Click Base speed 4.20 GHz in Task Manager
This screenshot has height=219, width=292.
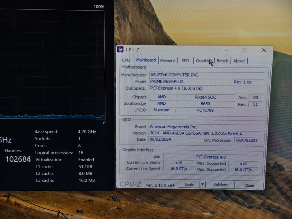coord(87,132)
